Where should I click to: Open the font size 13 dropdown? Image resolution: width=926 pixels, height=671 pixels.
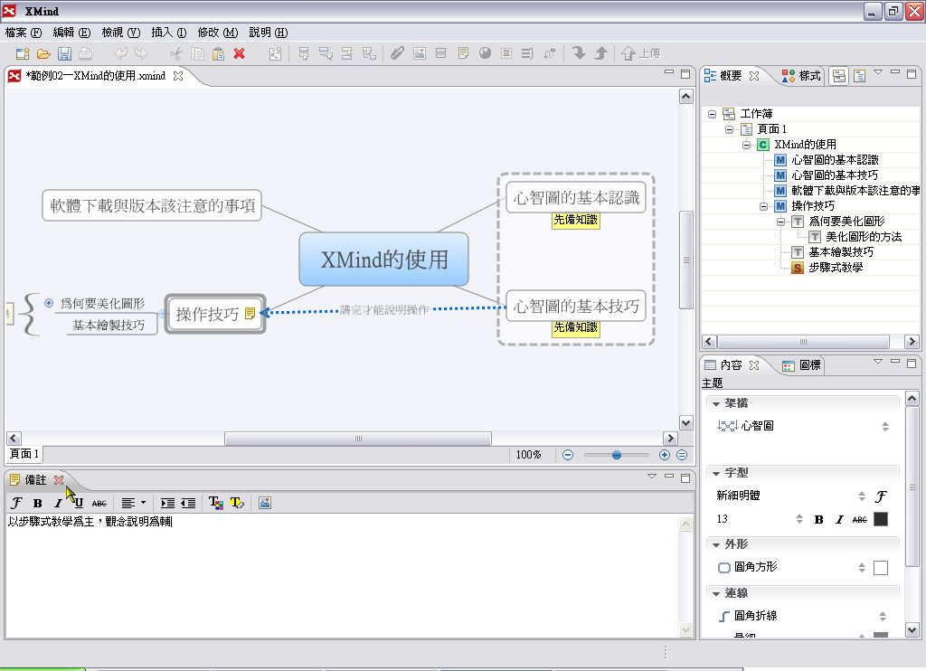point(799,519)
